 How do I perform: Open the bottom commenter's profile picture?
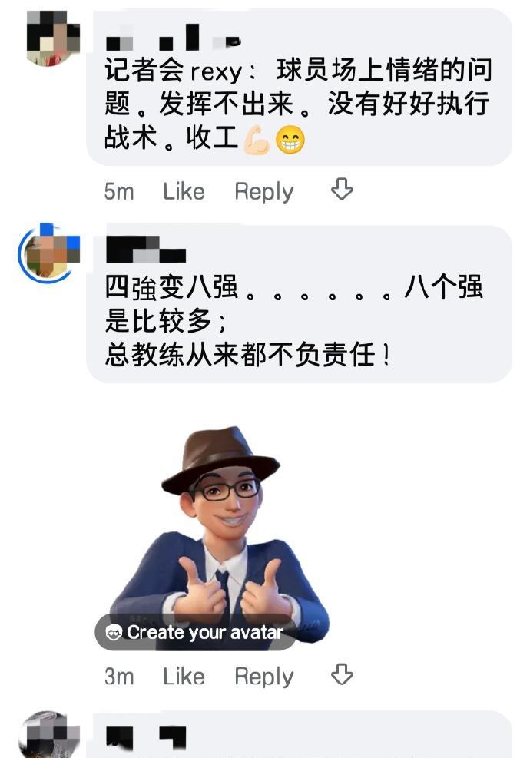[x=48, y=735]
